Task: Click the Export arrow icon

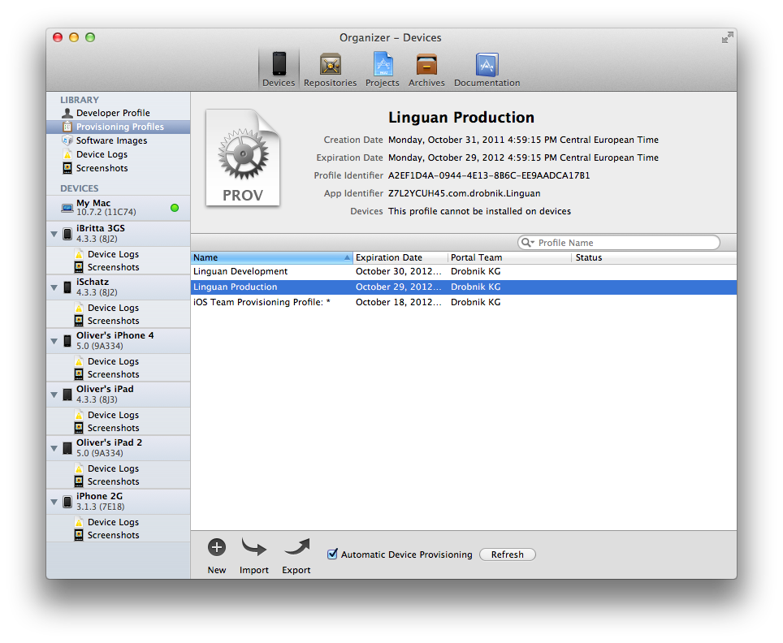Action: (x=296, y=547)
